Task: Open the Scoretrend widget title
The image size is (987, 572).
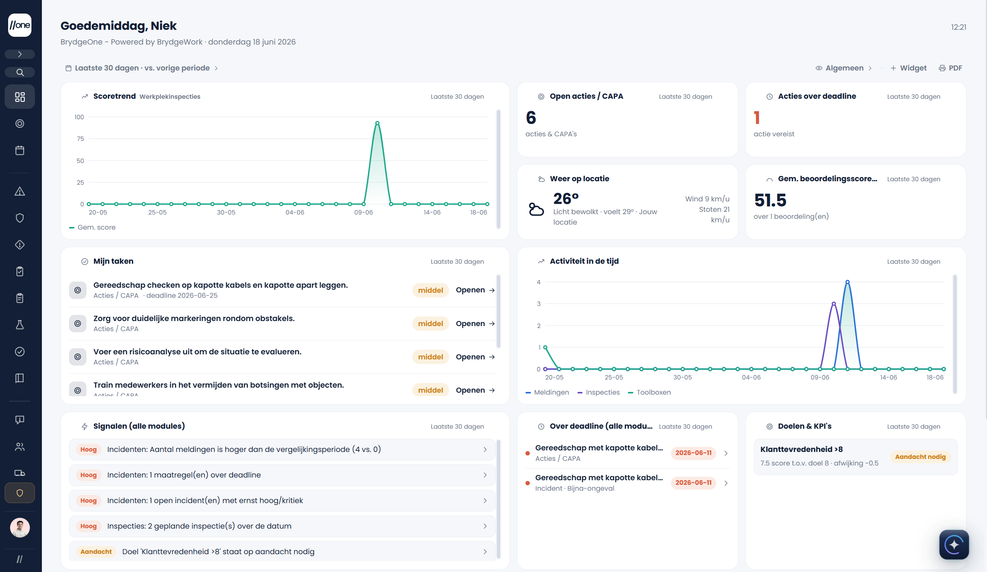Action: [x=114, y=96]
